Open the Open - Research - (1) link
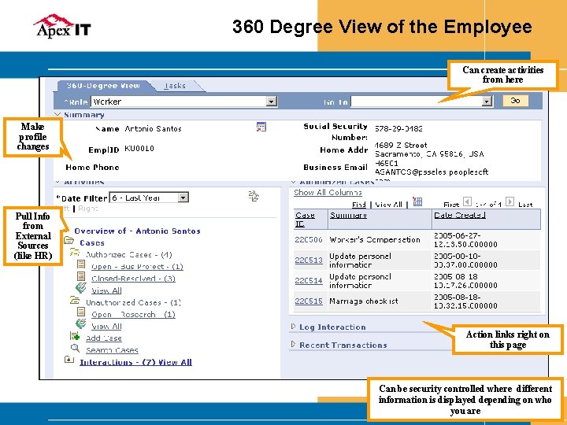This screenshot has height=425, width=567. click(133, 314)
